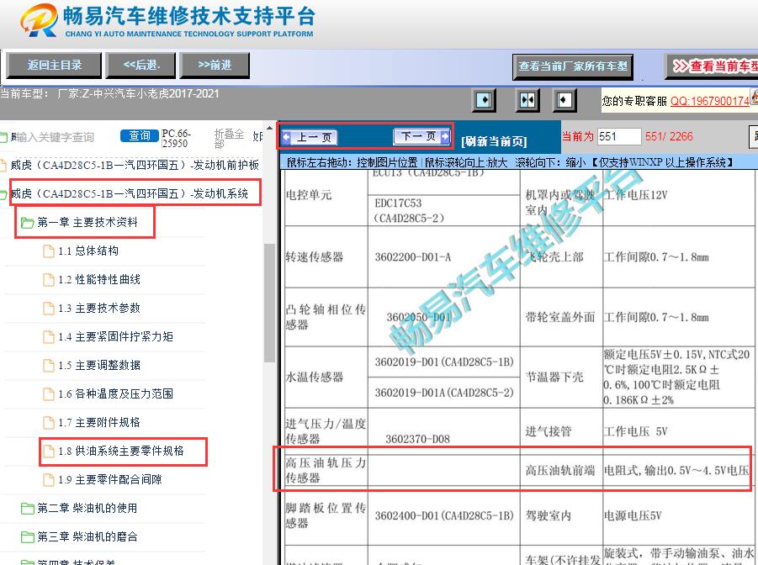Click the right arrow icon on 下一页

(445, 136)
